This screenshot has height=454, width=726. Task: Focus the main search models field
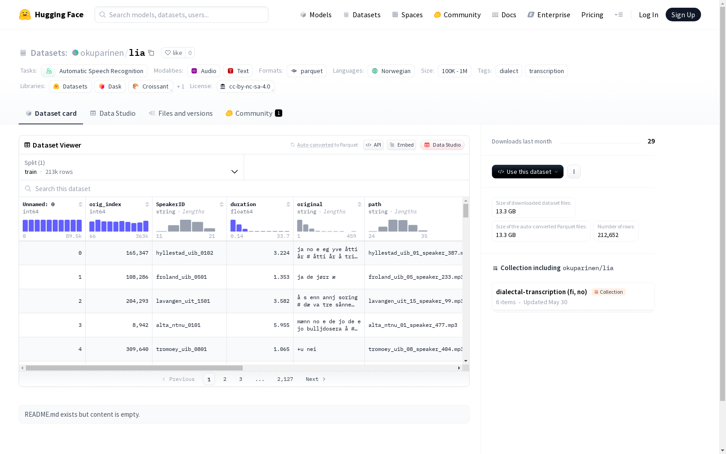tap(181, 15)
